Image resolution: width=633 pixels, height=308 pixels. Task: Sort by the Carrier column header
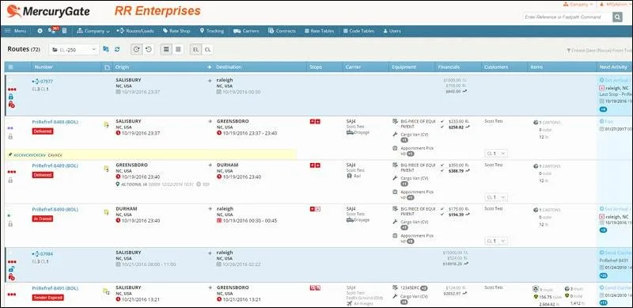click(353, 67)
